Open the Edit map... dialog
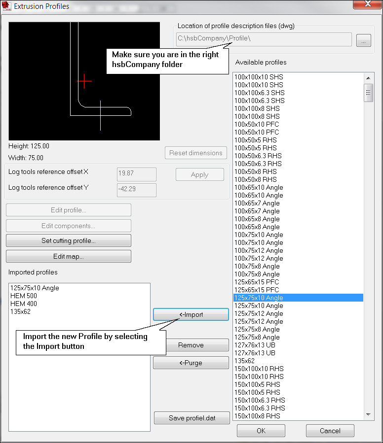 tap(69, 256)
